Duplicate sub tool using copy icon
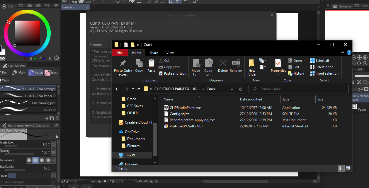Image resolution: width=369 pixels, height=188 pixels. pos(52,118)
